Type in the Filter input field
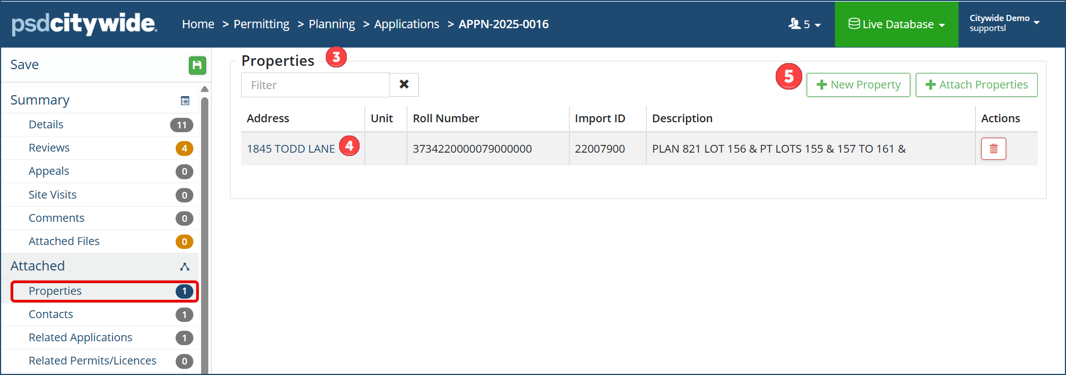The height and width of the screenshot is (375, 1066). tap(315, 85)
